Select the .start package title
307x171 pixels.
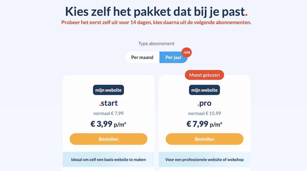[108, 103]
